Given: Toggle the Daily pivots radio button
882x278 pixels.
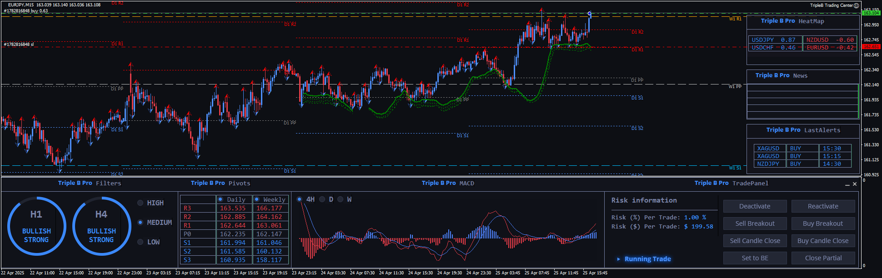Looking at the screenshot, I should [220, 199].
